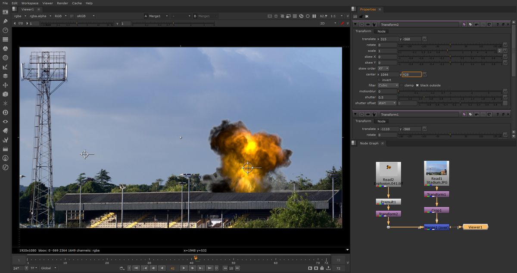Screen dimensions: 517x273
Task: Open the filter dropdown showing Cubic
Action: [x=388, y=85]
